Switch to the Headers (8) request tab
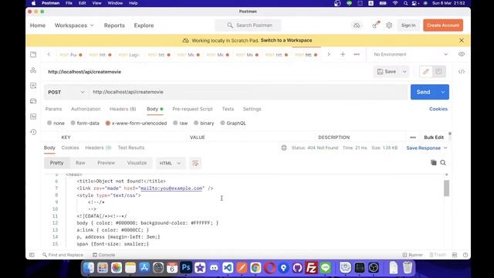Image resolution: width=494 pixels, height=278 pixels. pyautogui.click(x=123, y=109)
